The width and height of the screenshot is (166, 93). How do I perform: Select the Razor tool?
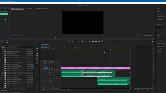click(x=37, y=53)
